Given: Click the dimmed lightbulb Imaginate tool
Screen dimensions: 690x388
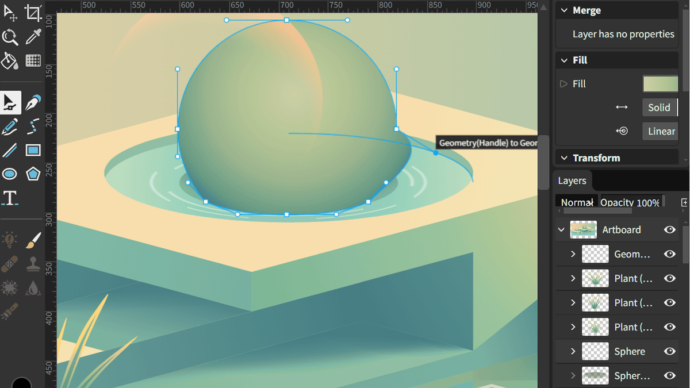Looking at the screenshot, I should click(10, 240).
